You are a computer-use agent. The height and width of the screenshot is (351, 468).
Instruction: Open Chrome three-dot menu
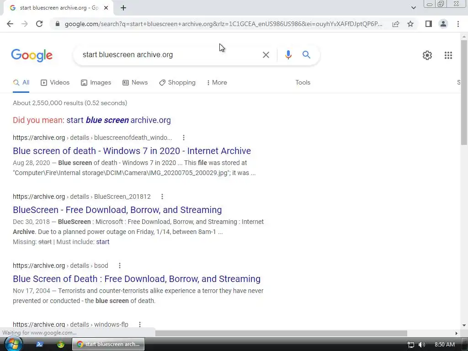pyautogui.click(x=458, y=24)
